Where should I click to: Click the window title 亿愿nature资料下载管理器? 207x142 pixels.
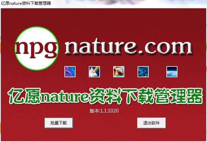pyautogui.click(x=26, y=3)
